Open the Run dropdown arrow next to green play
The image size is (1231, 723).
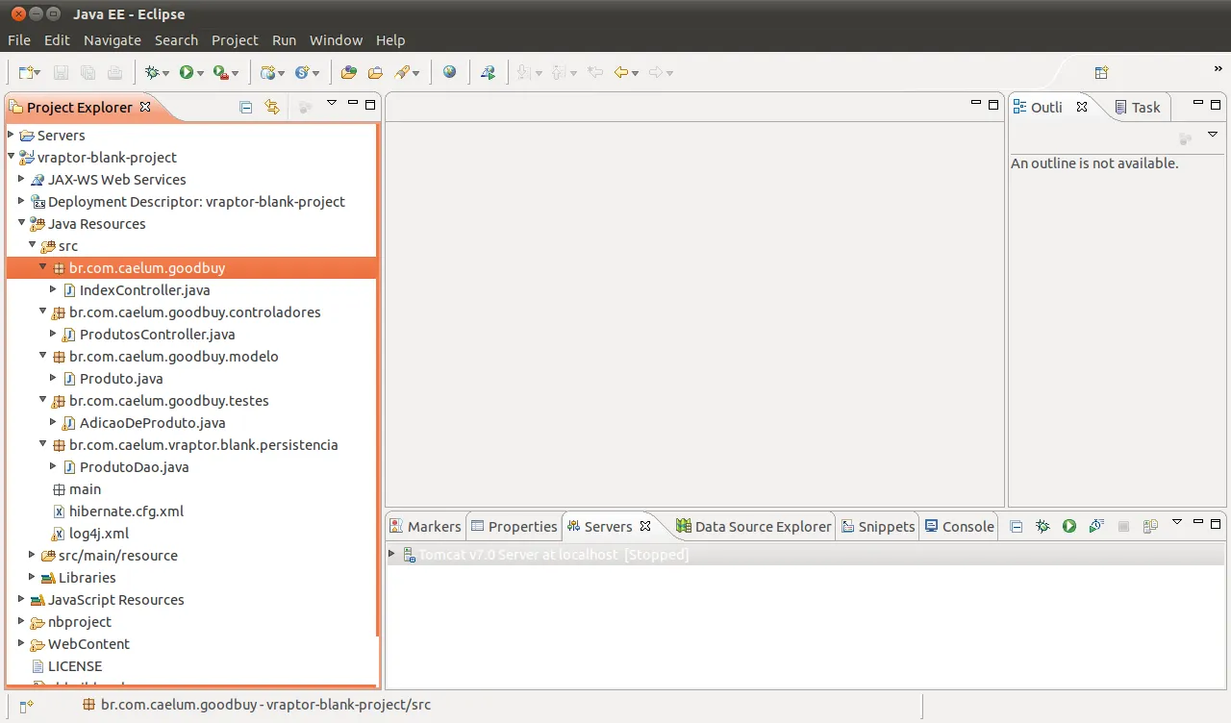(201, 73)
